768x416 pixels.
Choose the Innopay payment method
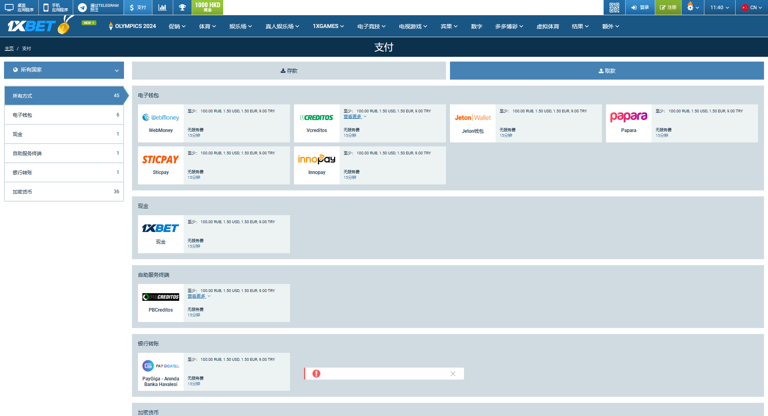pos(370,165)
